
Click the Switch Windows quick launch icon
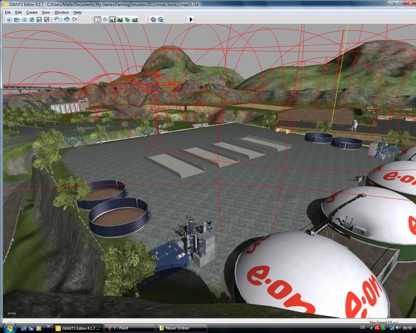click(31, 328)
